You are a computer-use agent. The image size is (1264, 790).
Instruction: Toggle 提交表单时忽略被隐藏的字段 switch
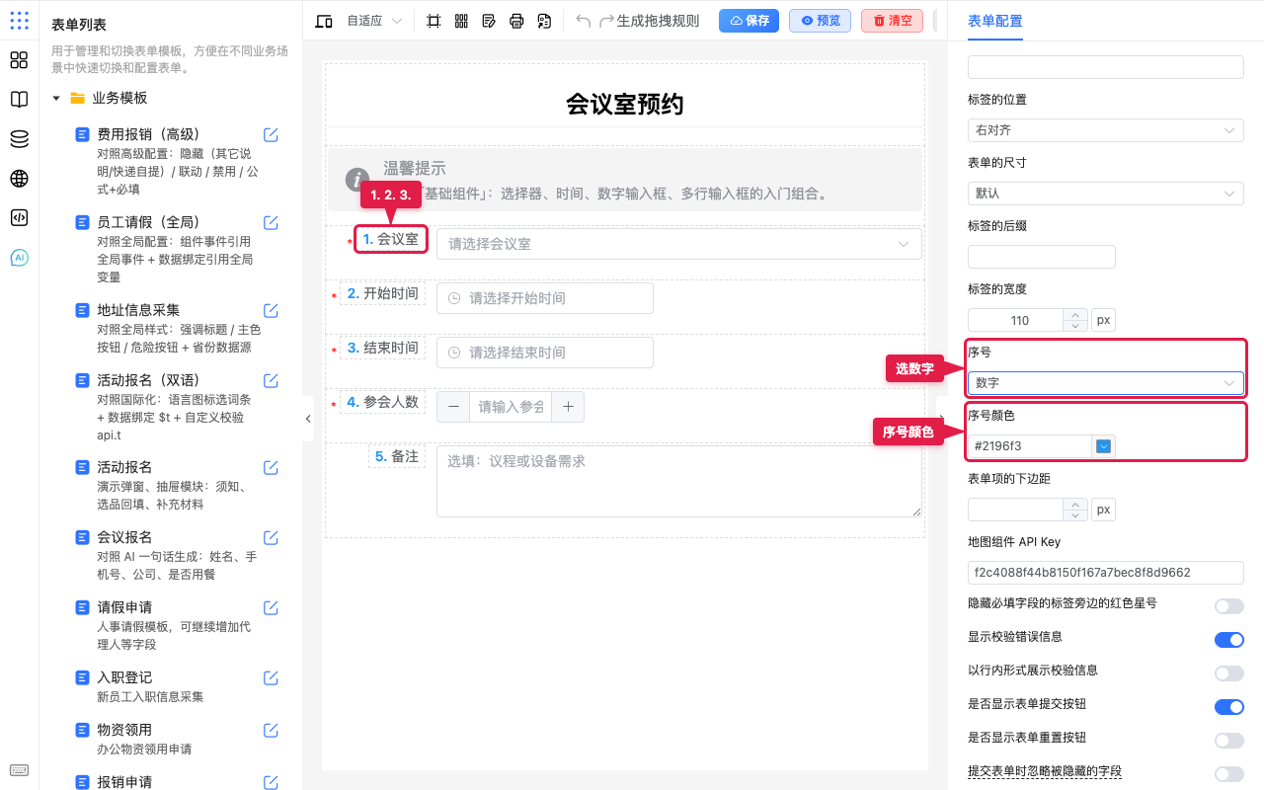(x=1229, y=773)
